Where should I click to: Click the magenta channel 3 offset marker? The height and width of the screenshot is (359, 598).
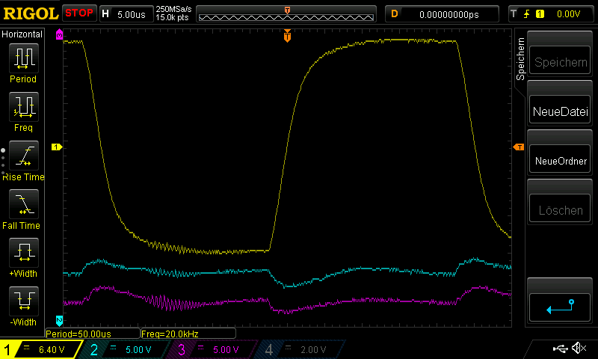point(59,34)
